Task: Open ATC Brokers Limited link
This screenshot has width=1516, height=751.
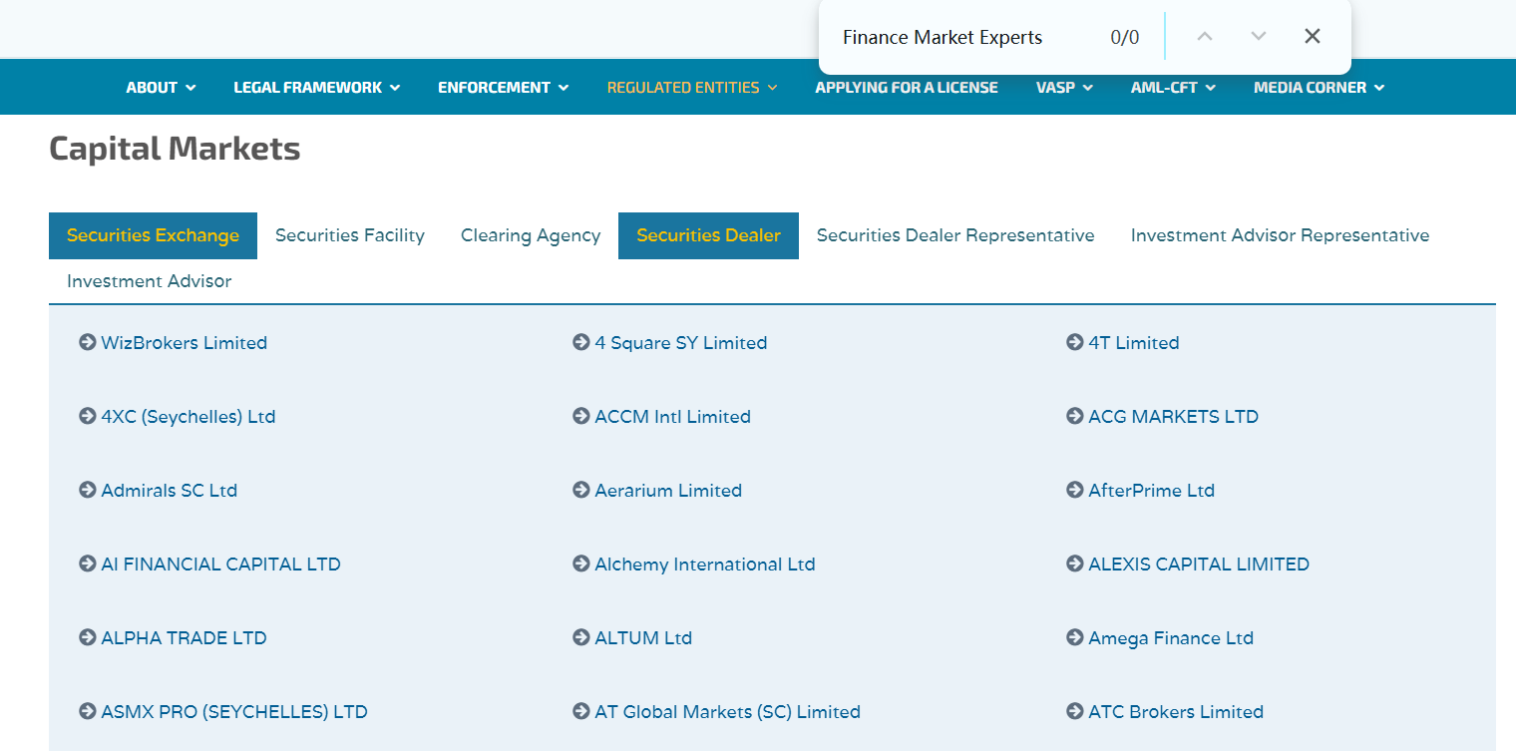Action: pyautogui.click(x=1176, y=711)
